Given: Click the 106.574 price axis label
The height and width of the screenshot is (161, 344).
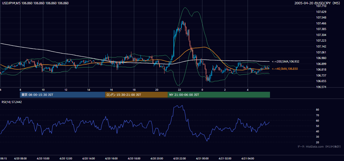Looking at the screenshot, I should click(x=321, y=87).
